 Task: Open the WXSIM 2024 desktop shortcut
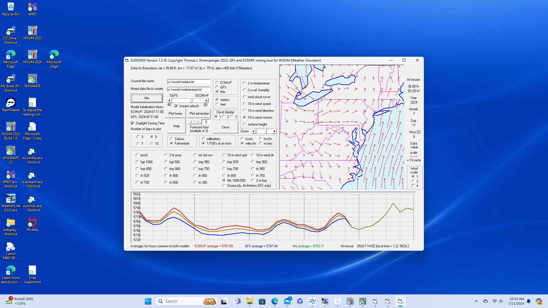[33, 57]
